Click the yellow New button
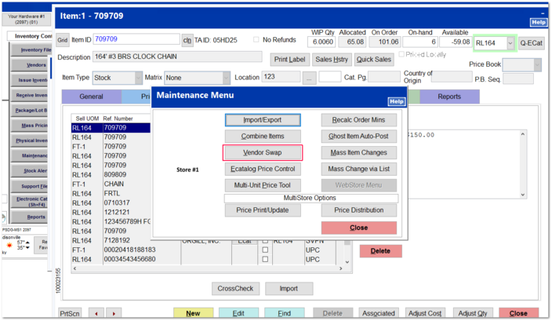The height and width of the screenshot is (321, 552). [x=193, y=313]
